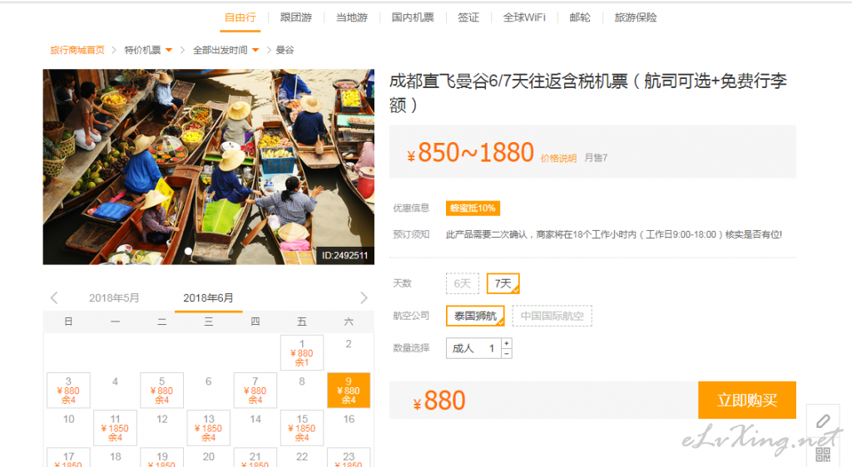Go to next month with right arrow
Image resolution: width=852 pixels, height=467 pixels.
pos(364,297)
